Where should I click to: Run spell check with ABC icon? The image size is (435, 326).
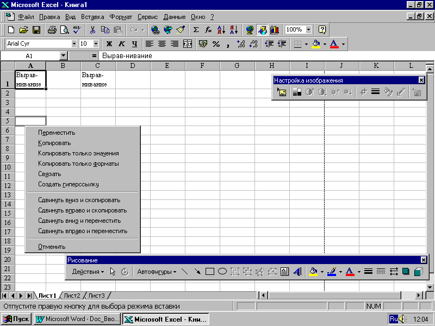coord(77,30)
